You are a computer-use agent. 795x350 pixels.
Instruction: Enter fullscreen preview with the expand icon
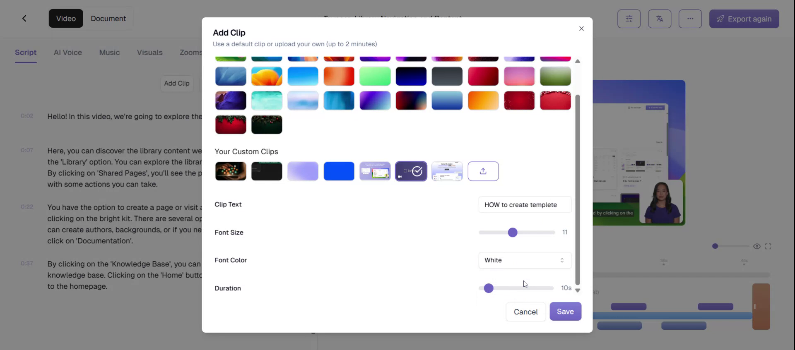(x=768, y=246)
